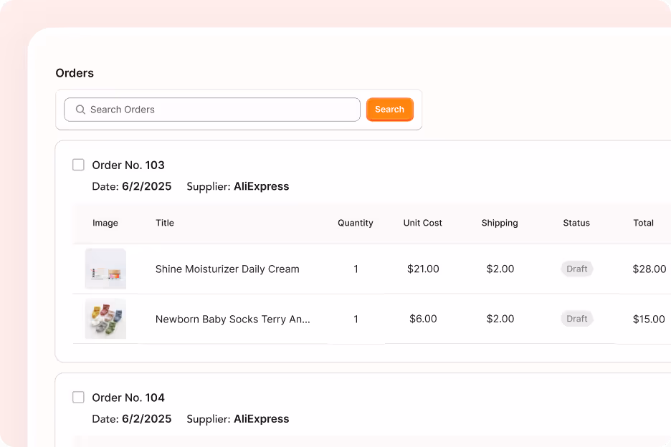Screen dimensions: 671x447
Task: Click Draft status of Shine Moisturizer row
Action: point(577,269)
